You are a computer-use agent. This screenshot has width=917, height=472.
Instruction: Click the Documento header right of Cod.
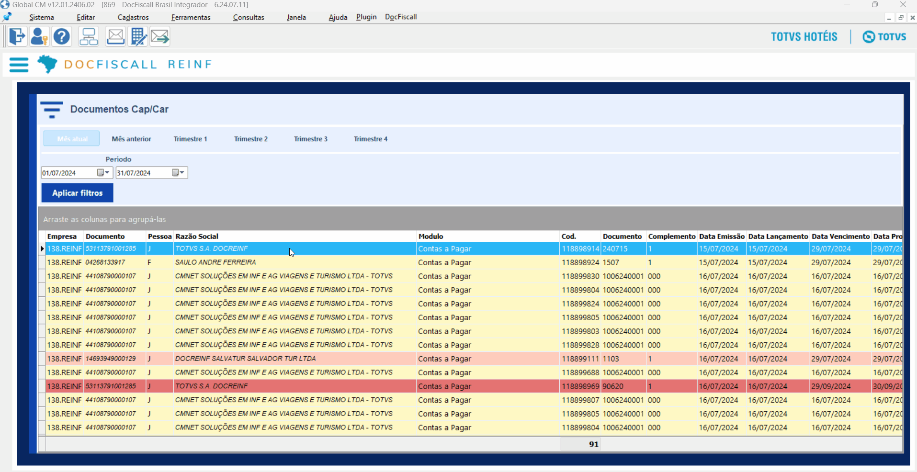623,236
